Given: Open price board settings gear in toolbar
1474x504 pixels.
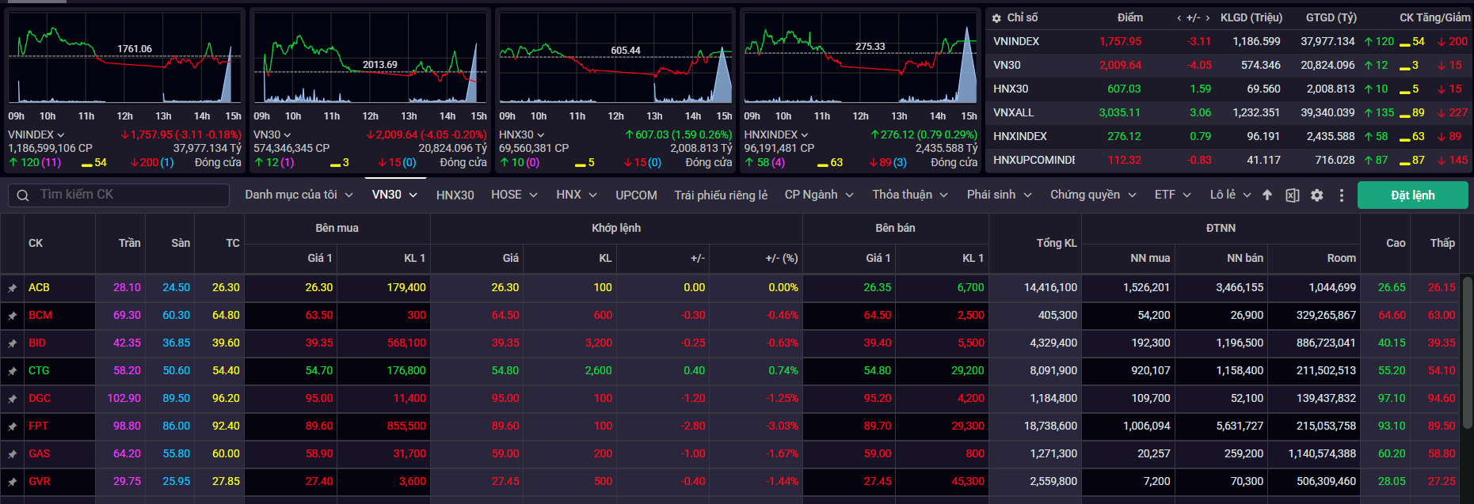Looking at the screenshot, I should click(1316, 195).
